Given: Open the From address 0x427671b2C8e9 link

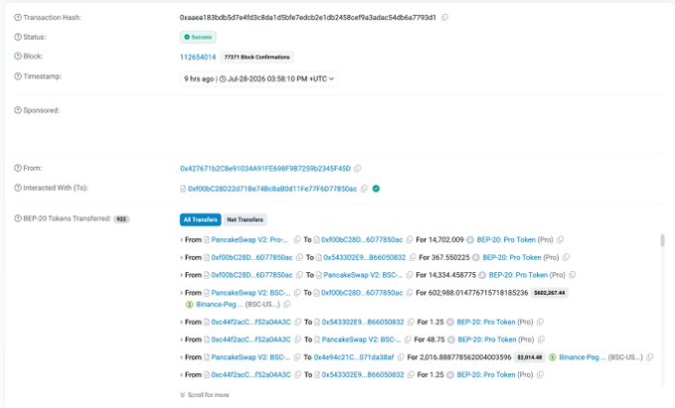Looking at the screenshot, I should click(x=265, y=169).
